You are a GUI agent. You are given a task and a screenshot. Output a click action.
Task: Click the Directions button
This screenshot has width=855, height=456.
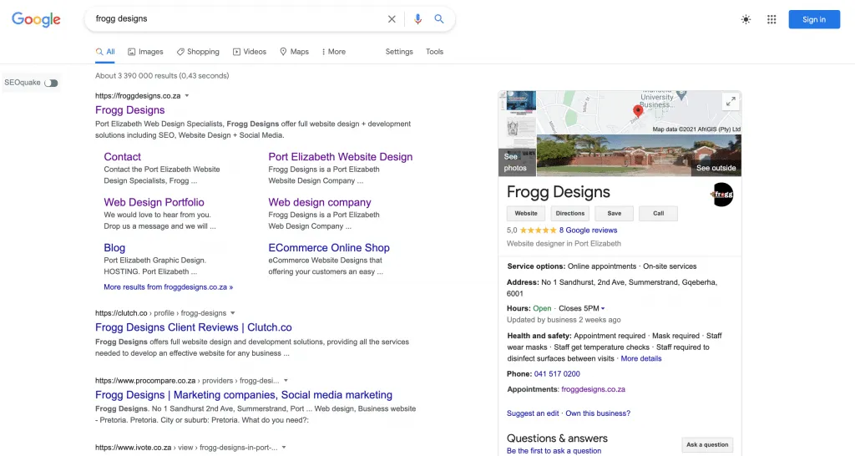tap(570, 213)
